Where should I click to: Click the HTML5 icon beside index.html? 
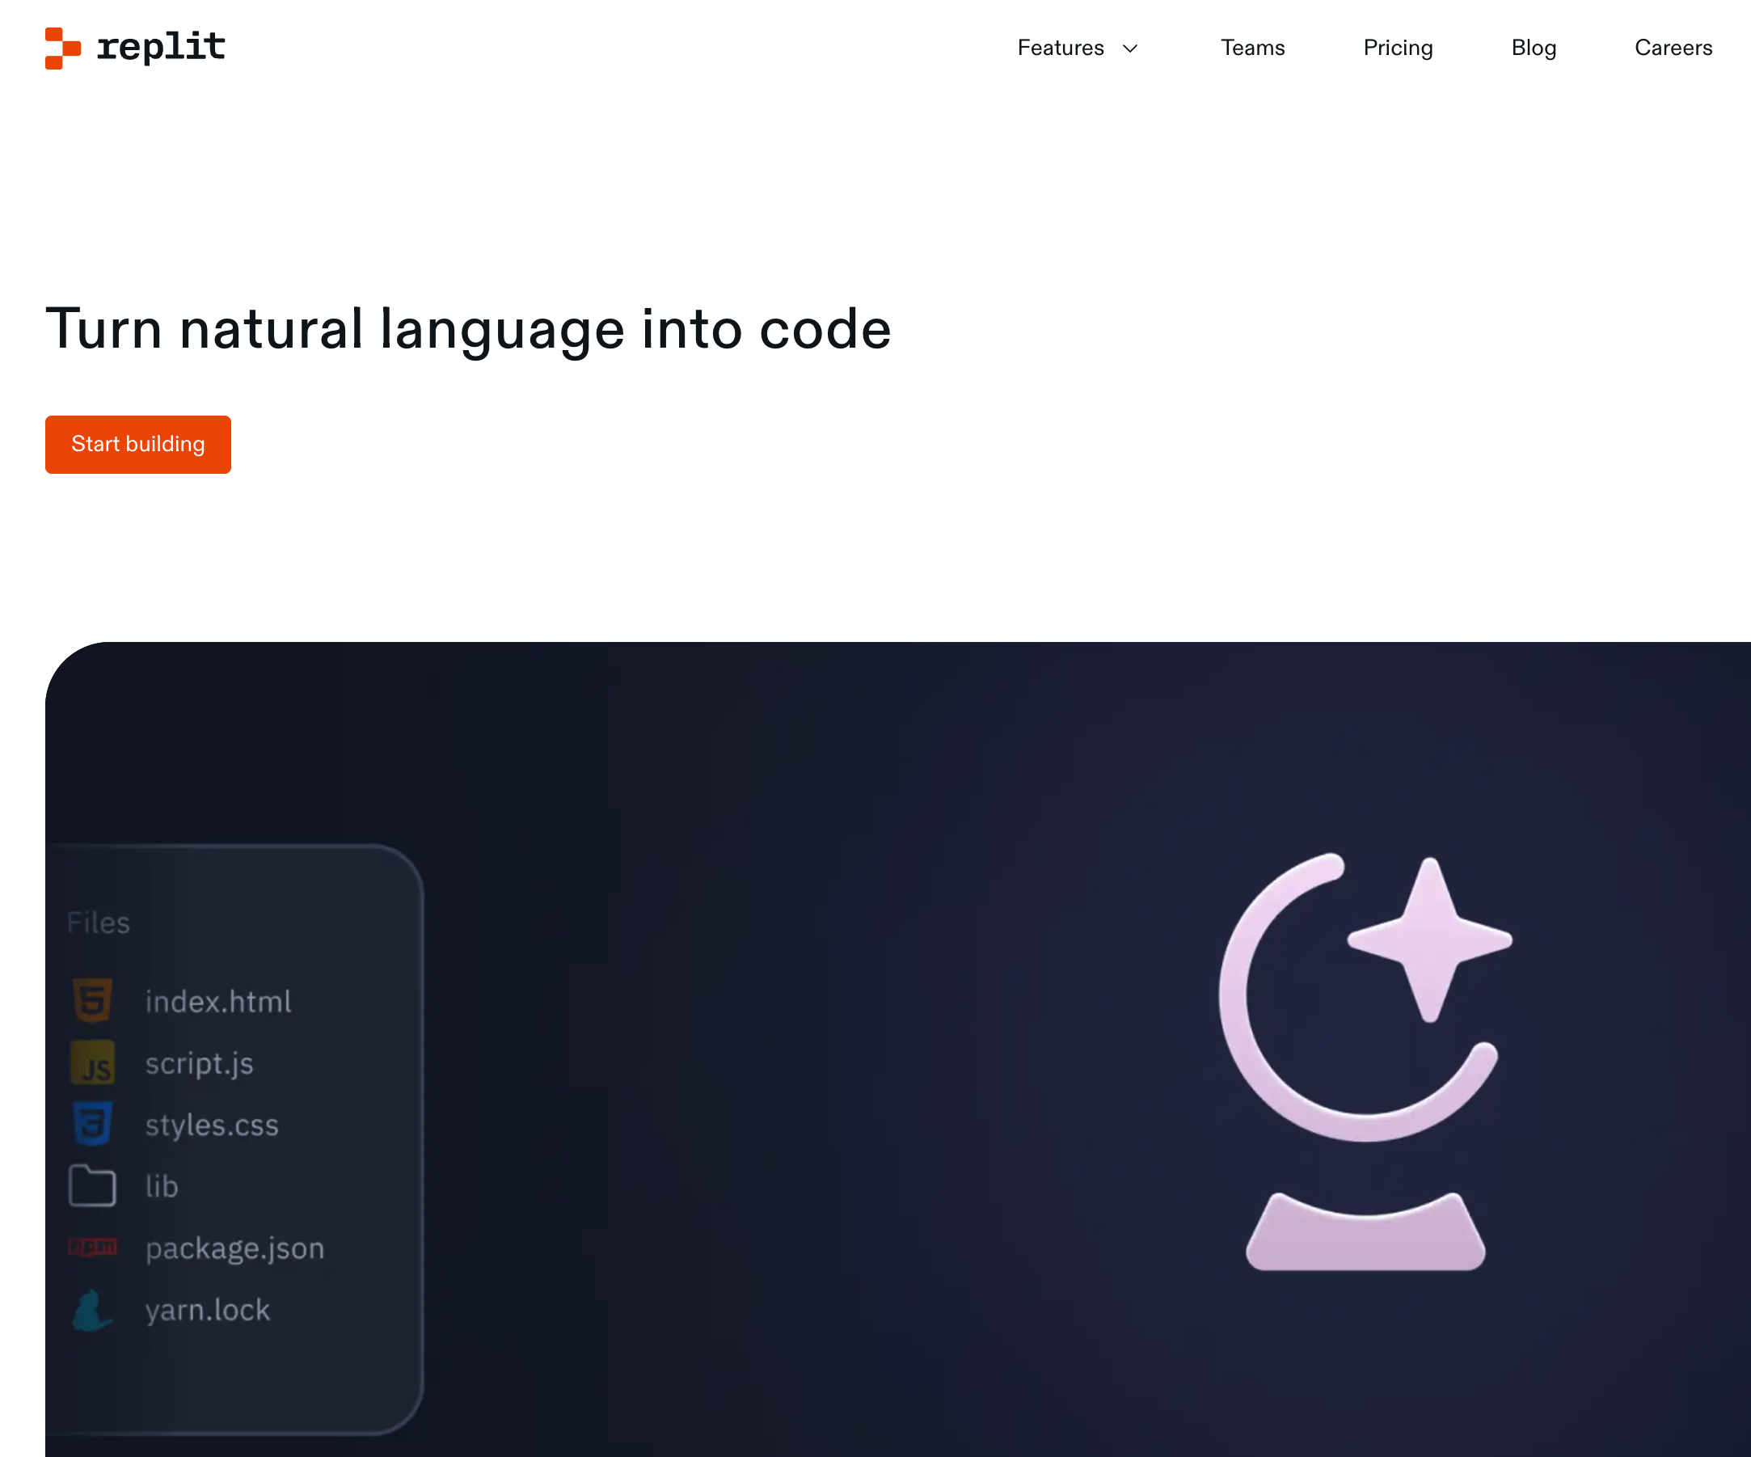tap(92, 1000)
